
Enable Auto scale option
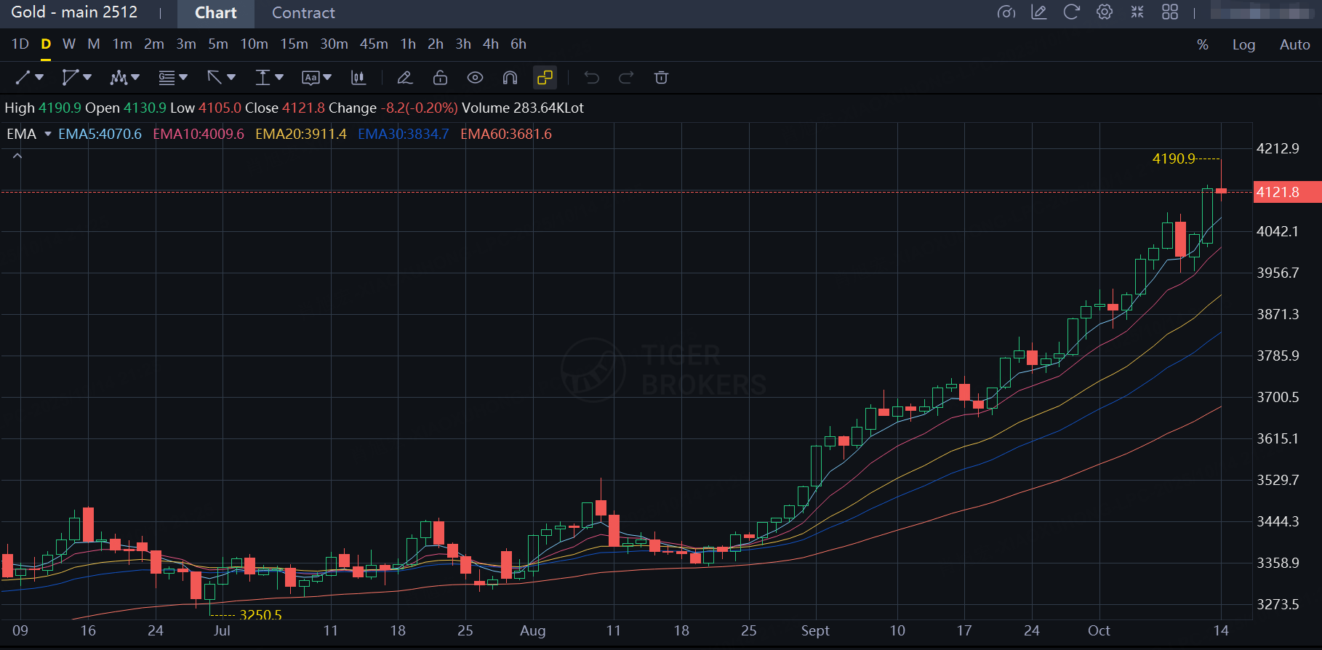[x=1294, y=45]
